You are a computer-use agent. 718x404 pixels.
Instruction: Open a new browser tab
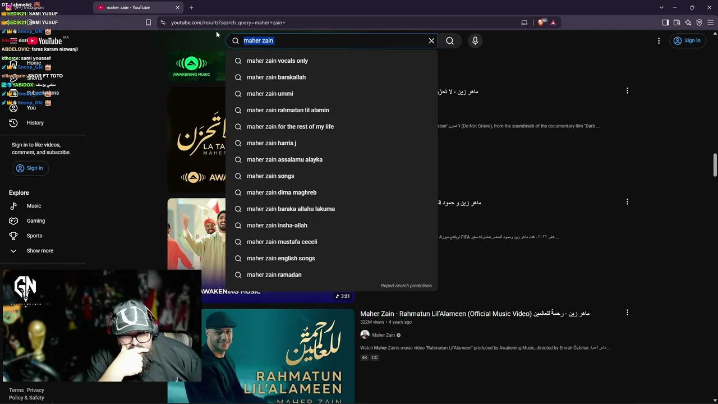[x=191, y=7]
